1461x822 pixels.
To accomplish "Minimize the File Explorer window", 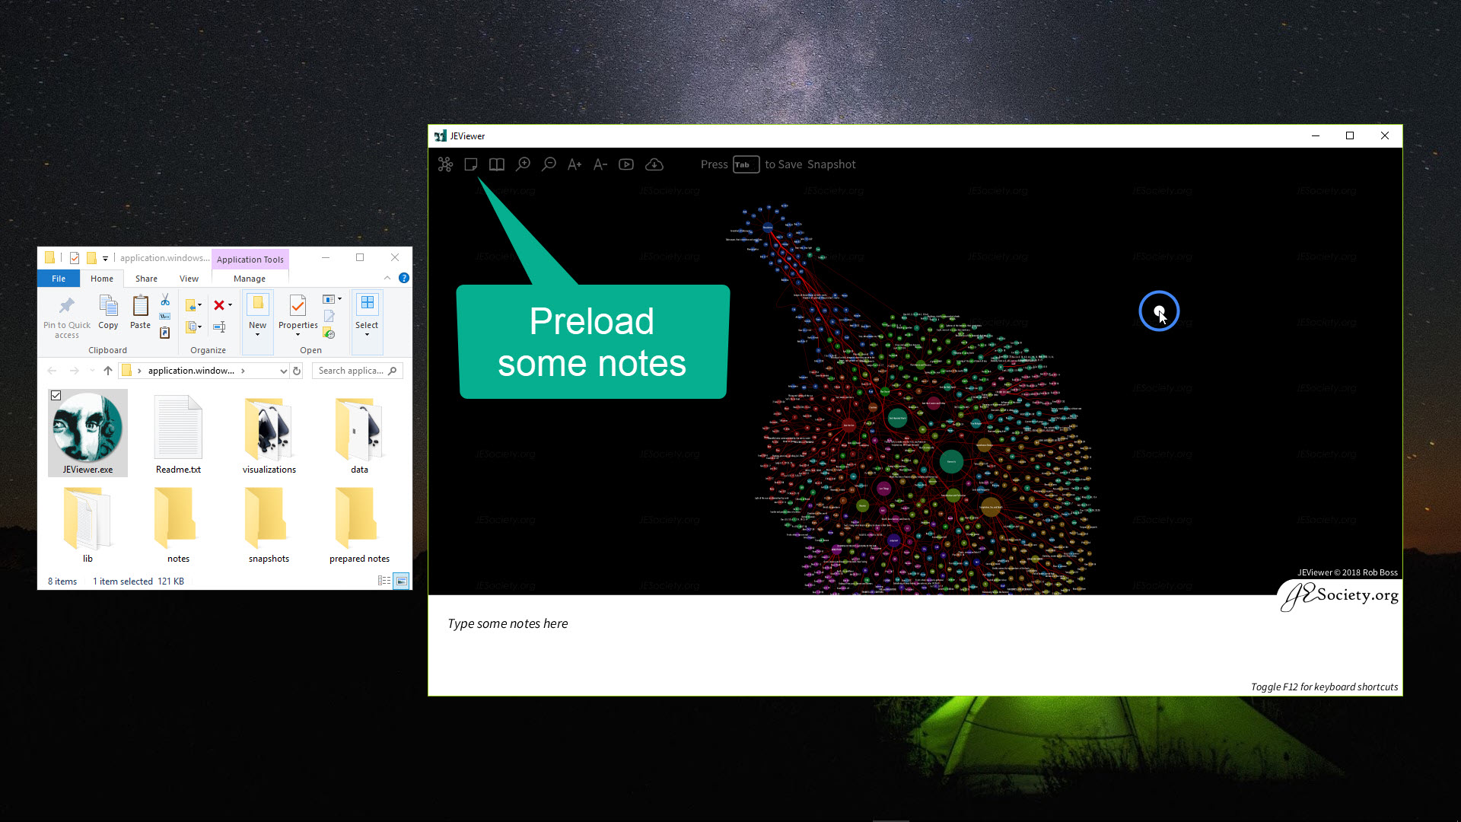I will click(326, 258).
